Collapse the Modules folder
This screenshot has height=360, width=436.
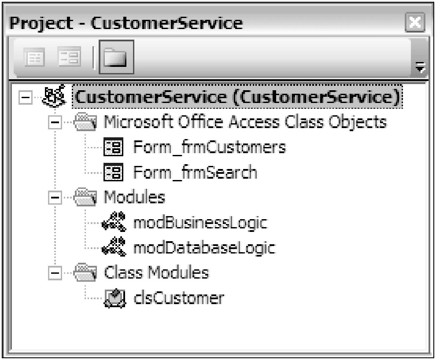(54, 198)
